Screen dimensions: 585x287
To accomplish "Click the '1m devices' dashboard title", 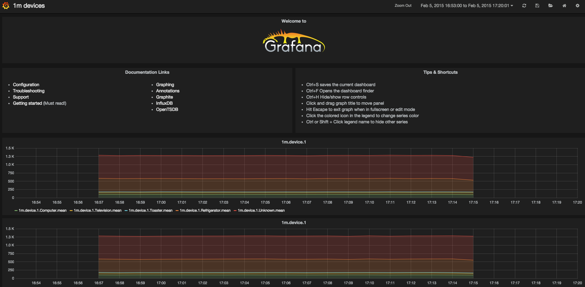I will [x=29, y=6].
